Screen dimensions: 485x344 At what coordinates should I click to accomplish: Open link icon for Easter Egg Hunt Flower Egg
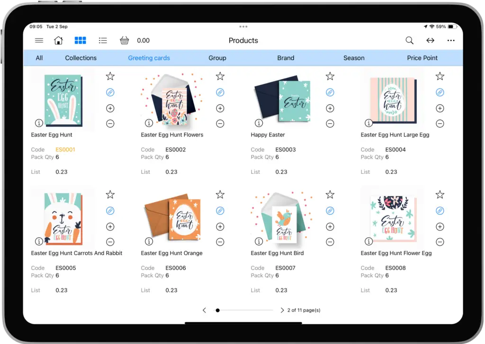tap(440, 211)
